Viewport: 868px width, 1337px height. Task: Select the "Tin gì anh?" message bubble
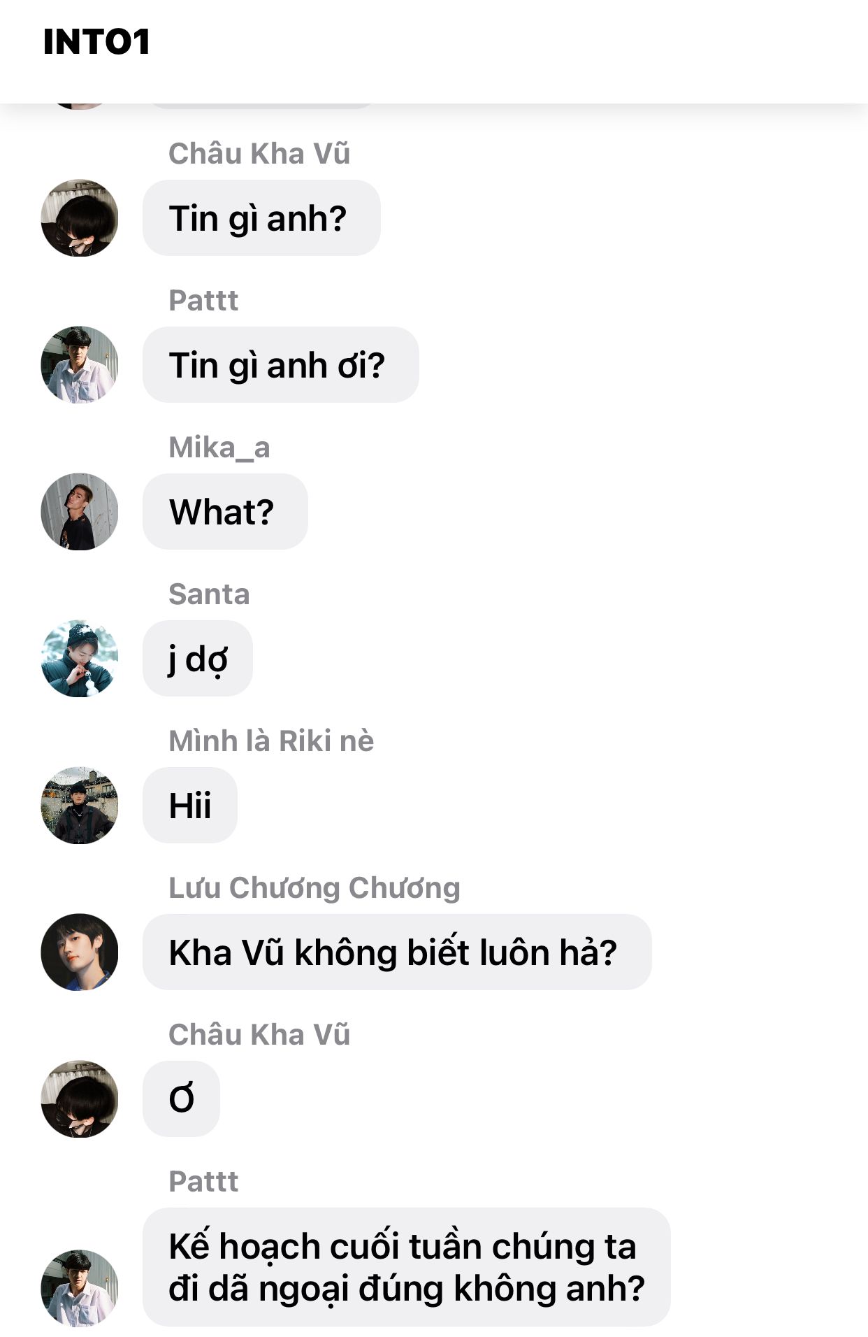tap(261, 218)
